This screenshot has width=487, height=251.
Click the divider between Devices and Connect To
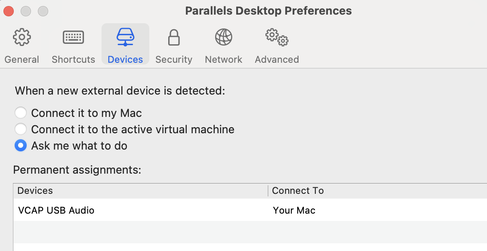point(268,190)
